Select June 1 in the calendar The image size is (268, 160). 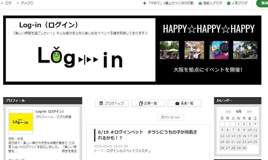click(x=238, y=124)
